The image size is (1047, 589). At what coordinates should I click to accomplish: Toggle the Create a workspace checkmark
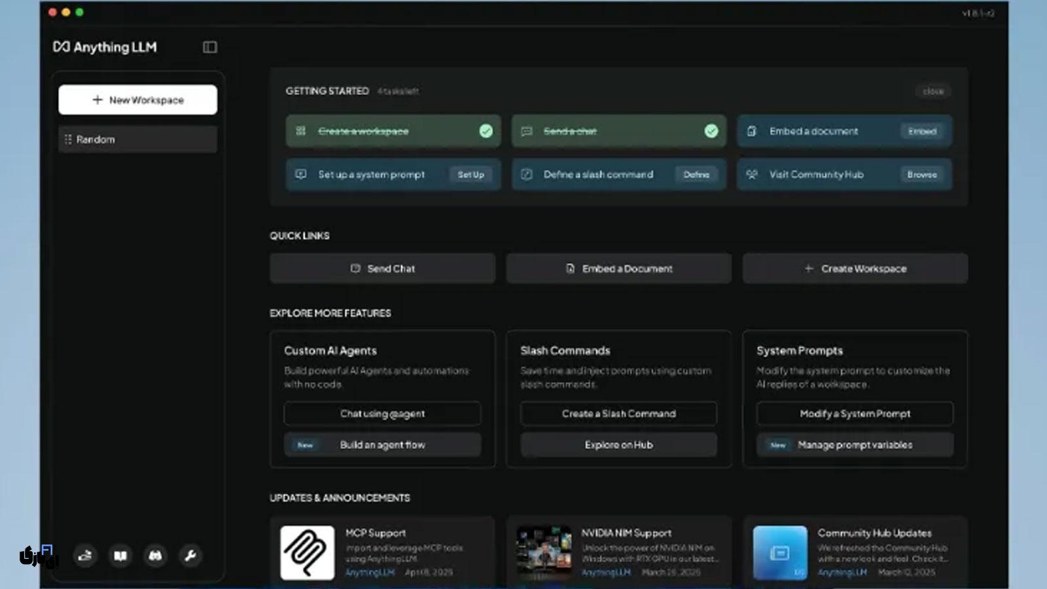pyautogui.click(x=486, y=131)
